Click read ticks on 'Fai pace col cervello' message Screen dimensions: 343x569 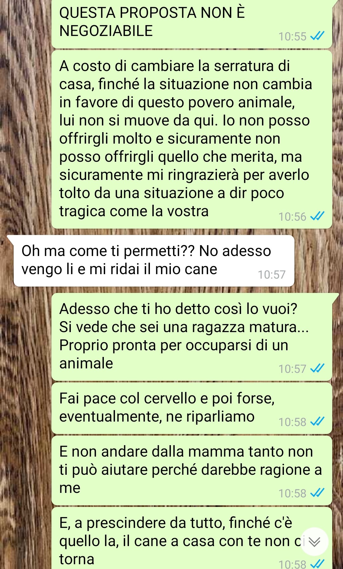click(x=317, y=422)
